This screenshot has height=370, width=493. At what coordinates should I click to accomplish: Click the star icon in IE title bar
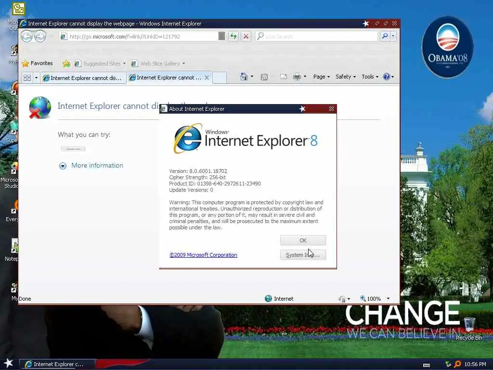366,24
